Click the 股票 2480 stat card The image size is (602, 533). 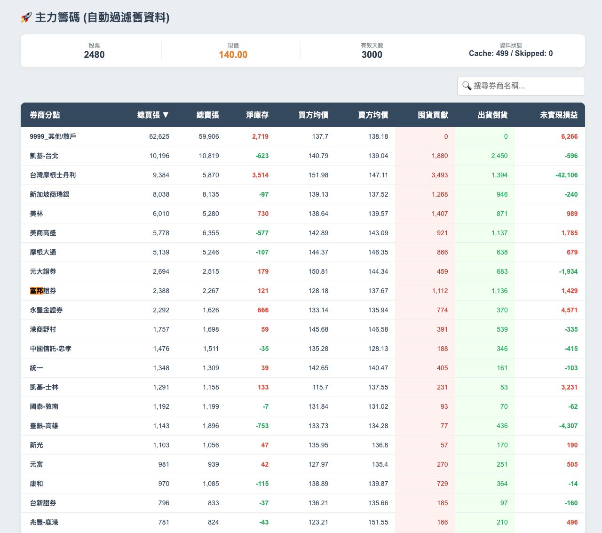[94, 51]
